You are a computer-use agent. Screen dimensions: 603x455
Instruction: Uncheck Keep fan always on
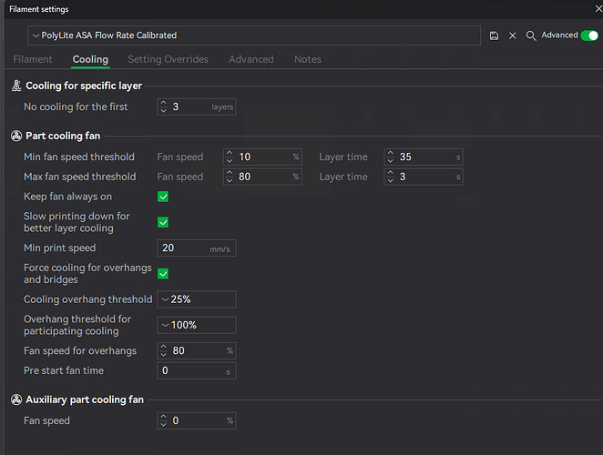tap(163, 197)
